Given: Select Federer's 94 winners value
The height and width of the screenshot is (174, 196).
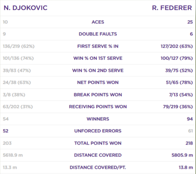Looking at the screenshot, I should tap(190, 119).
